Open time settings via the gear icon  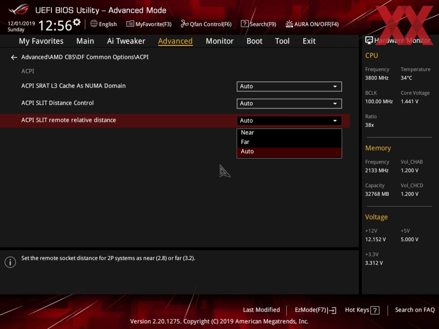(x=77, y=22)
